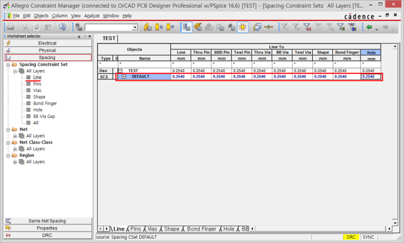Image resolution: width=404 pixels, height=243 pixels.
Task: Select the Electrical worksheet button
Action: point(48,43)
